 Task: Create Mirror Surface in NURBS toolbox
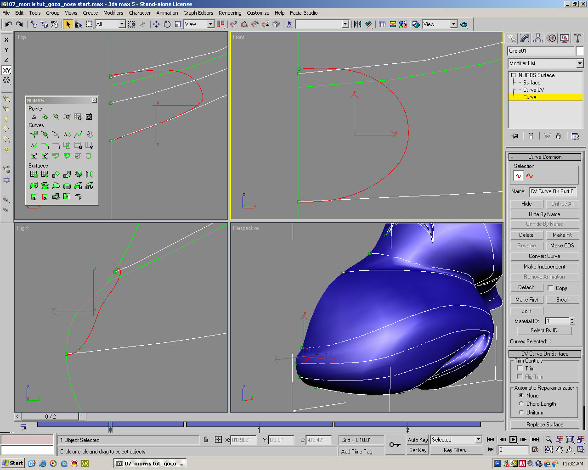[89, 174]
